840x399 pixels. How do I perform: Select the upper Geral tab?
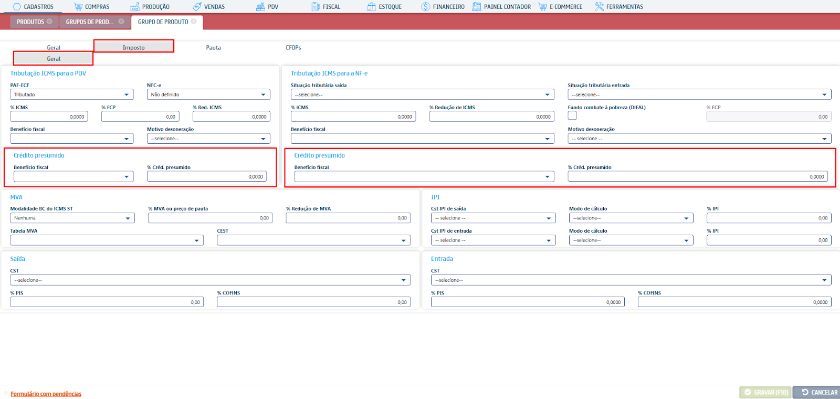(x=54, y=47)
